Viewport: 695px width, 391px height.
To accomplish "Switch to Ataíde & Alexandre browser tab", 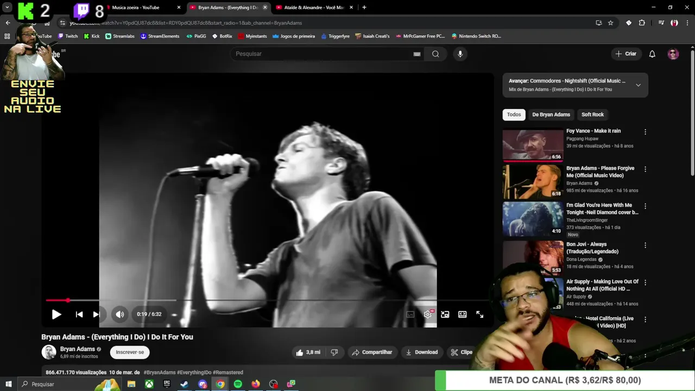I will click(x=315, y=8).
